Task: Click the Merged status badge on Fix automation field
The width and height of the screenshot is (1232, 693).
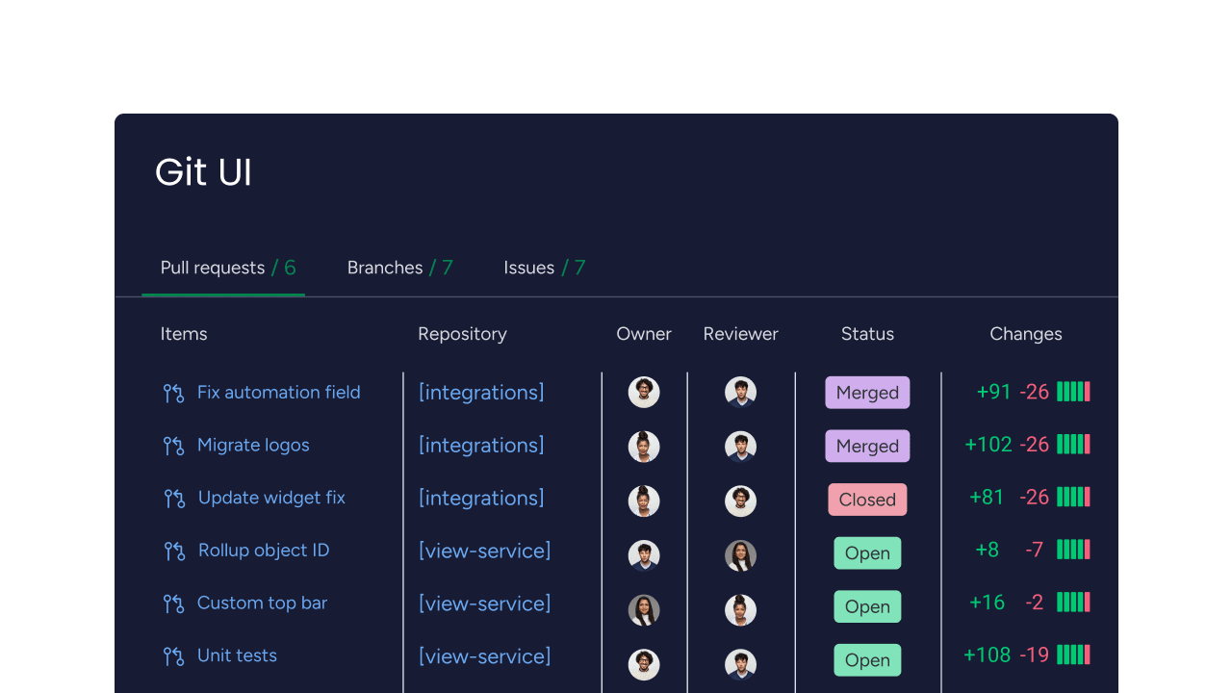Action: pos(867,393)
